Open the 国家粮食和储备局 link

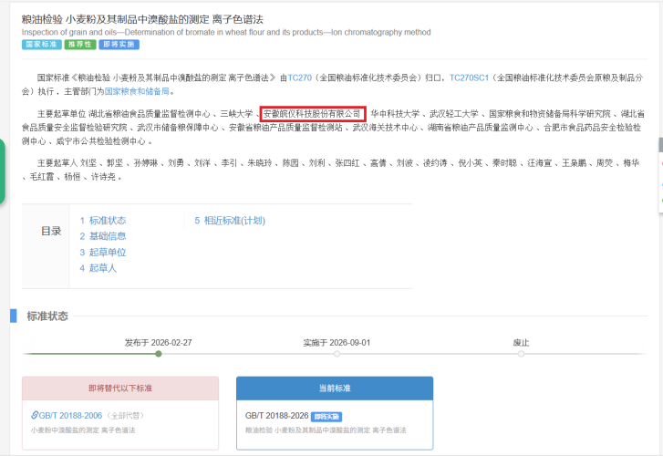[137, 91]
